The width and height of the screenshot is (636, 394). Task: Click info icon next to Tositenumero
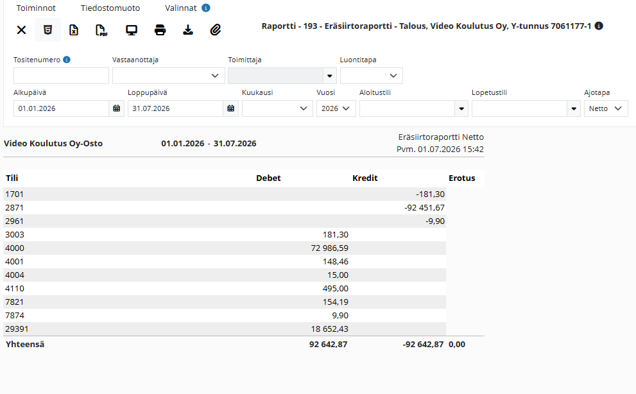click(67, 60)
